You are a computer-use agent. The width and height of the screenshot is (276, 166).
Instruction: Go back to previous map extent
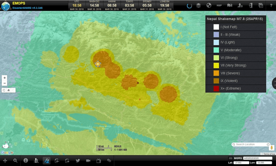point(4,90)
